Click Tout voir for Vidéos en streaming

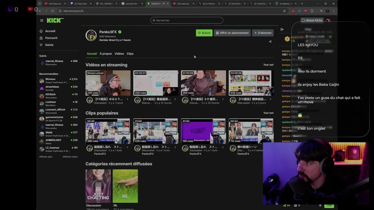tap(269, 65)
